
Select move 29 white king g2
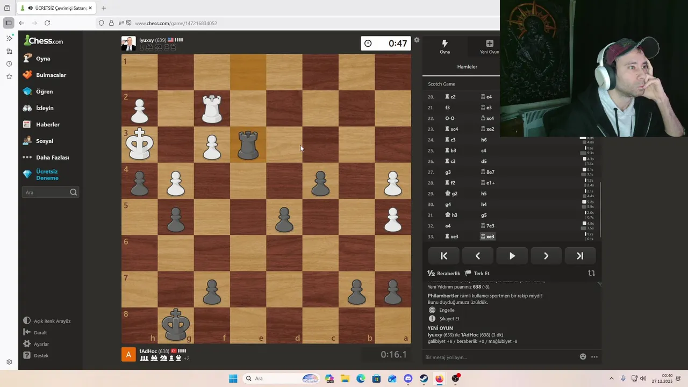coord(450,193)
